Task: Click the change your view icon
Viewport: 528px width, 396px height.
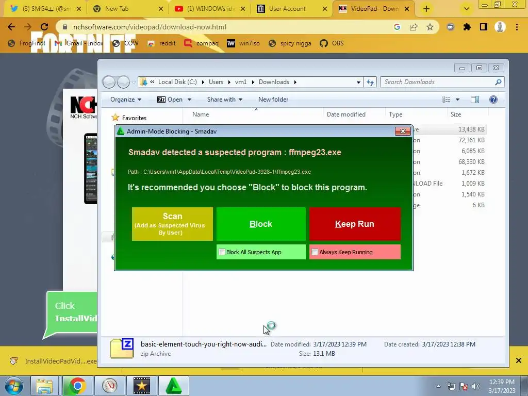Action: point(447,100)
